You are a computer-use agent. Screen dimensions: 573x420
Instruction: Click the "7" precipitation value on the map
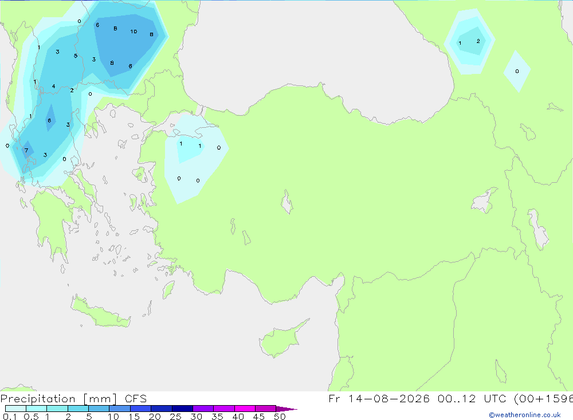[x=26, y=150]
